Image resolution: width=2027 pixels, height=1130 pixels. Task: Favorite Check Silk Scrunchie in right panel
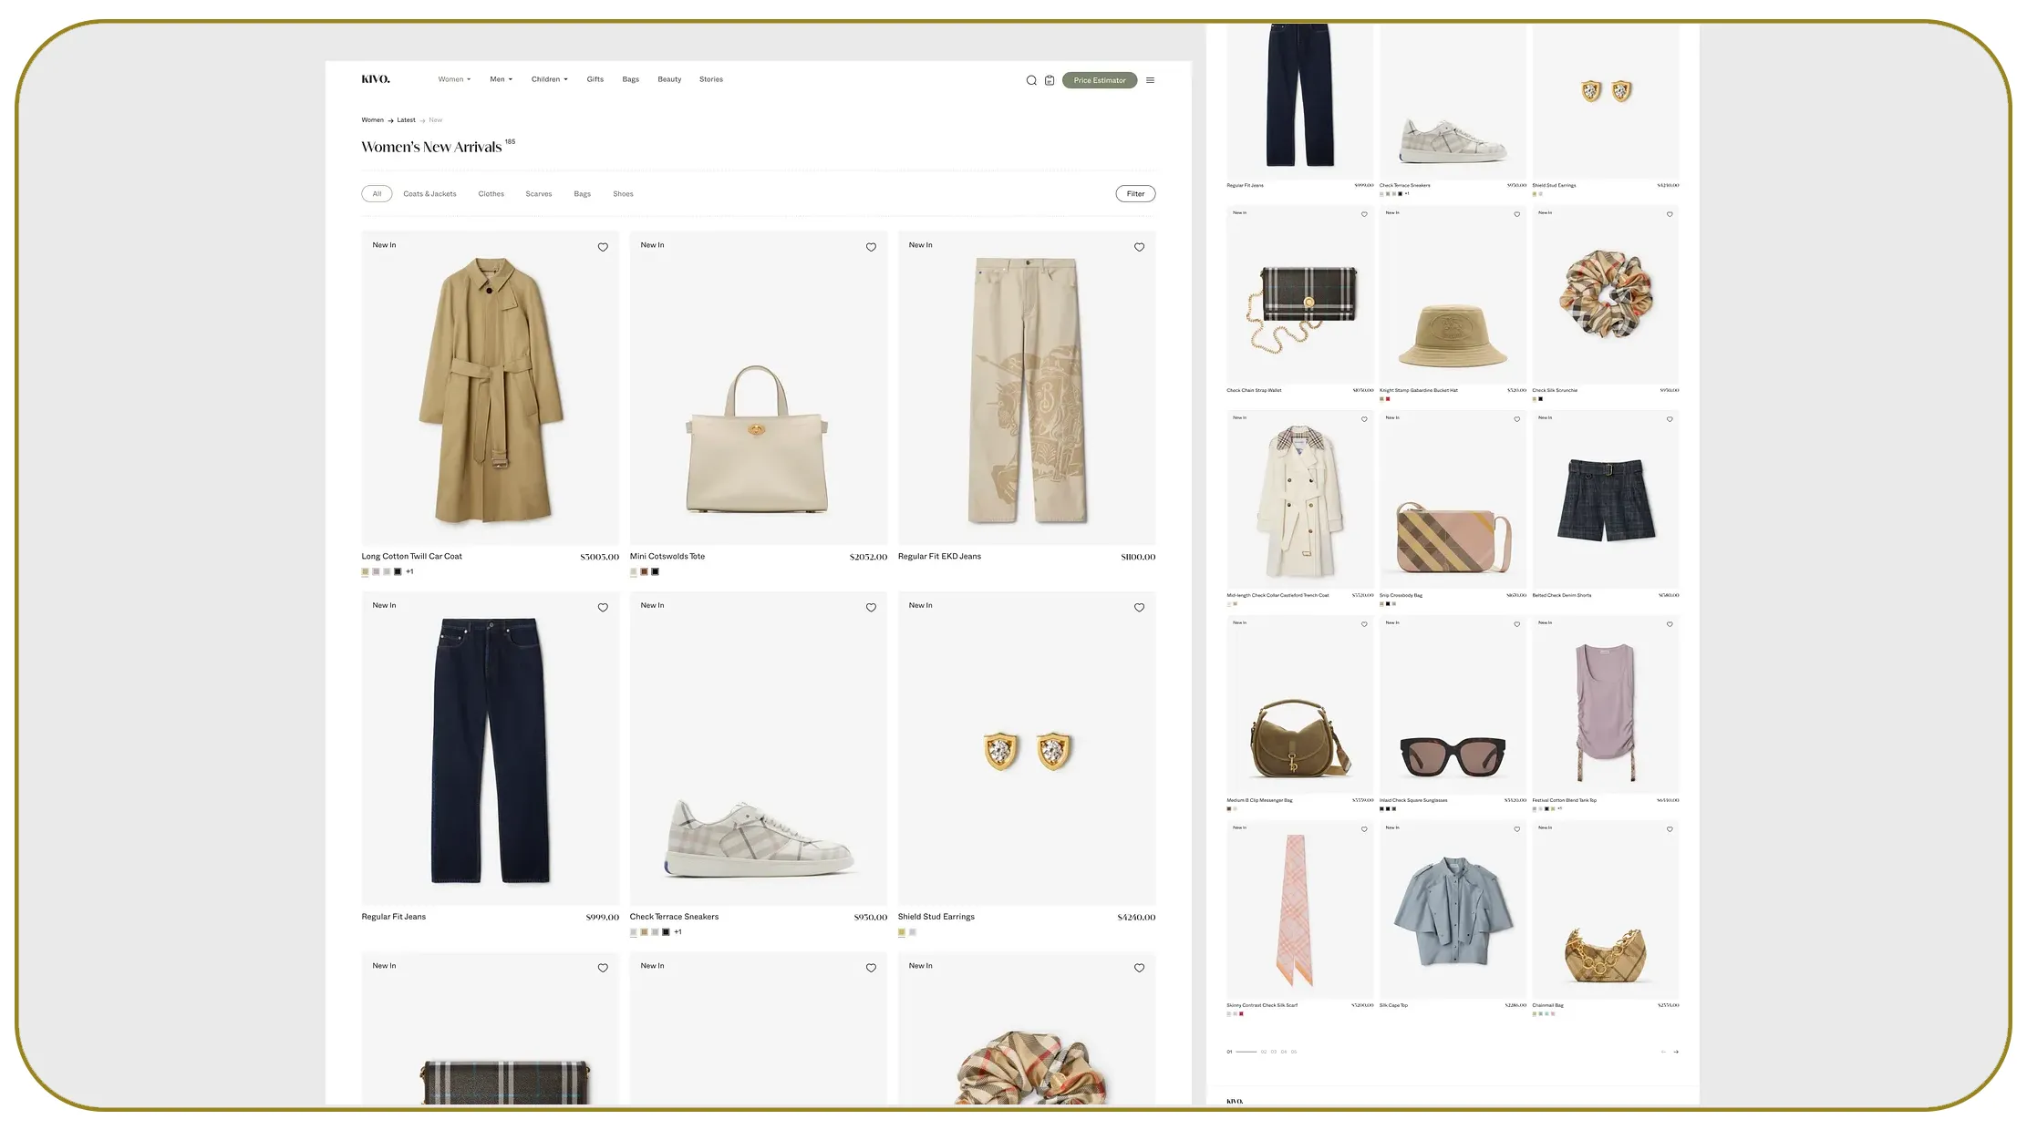point(1670,214)
